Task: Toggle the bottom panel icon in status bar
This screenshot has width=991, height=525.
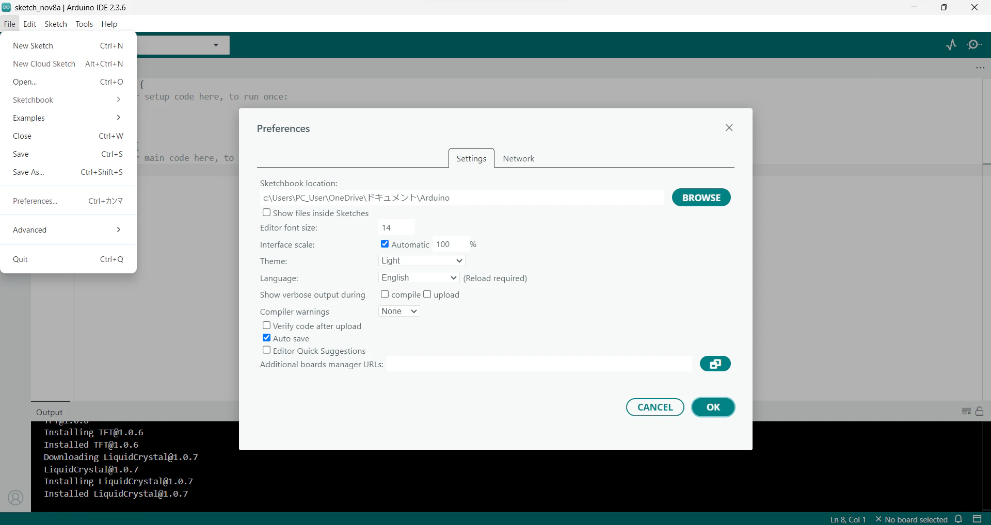Action: pos(977,519)
